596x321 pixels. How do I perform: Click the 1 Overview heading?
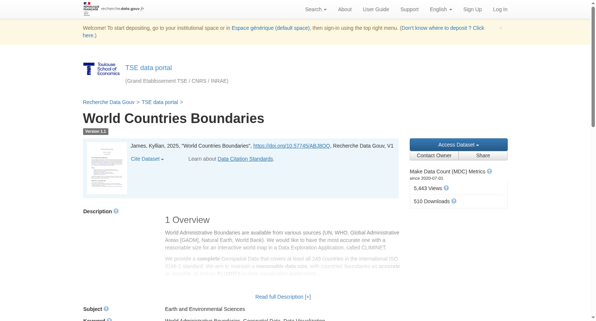[187, 220]
